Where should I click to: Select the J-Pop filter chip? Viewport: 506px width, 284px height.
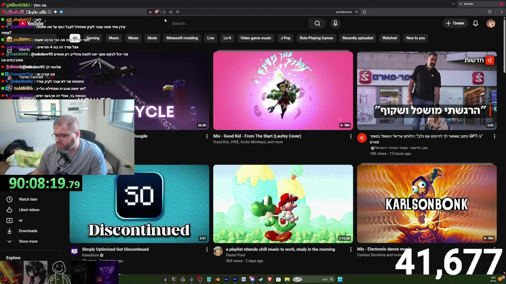coord(285,38)
